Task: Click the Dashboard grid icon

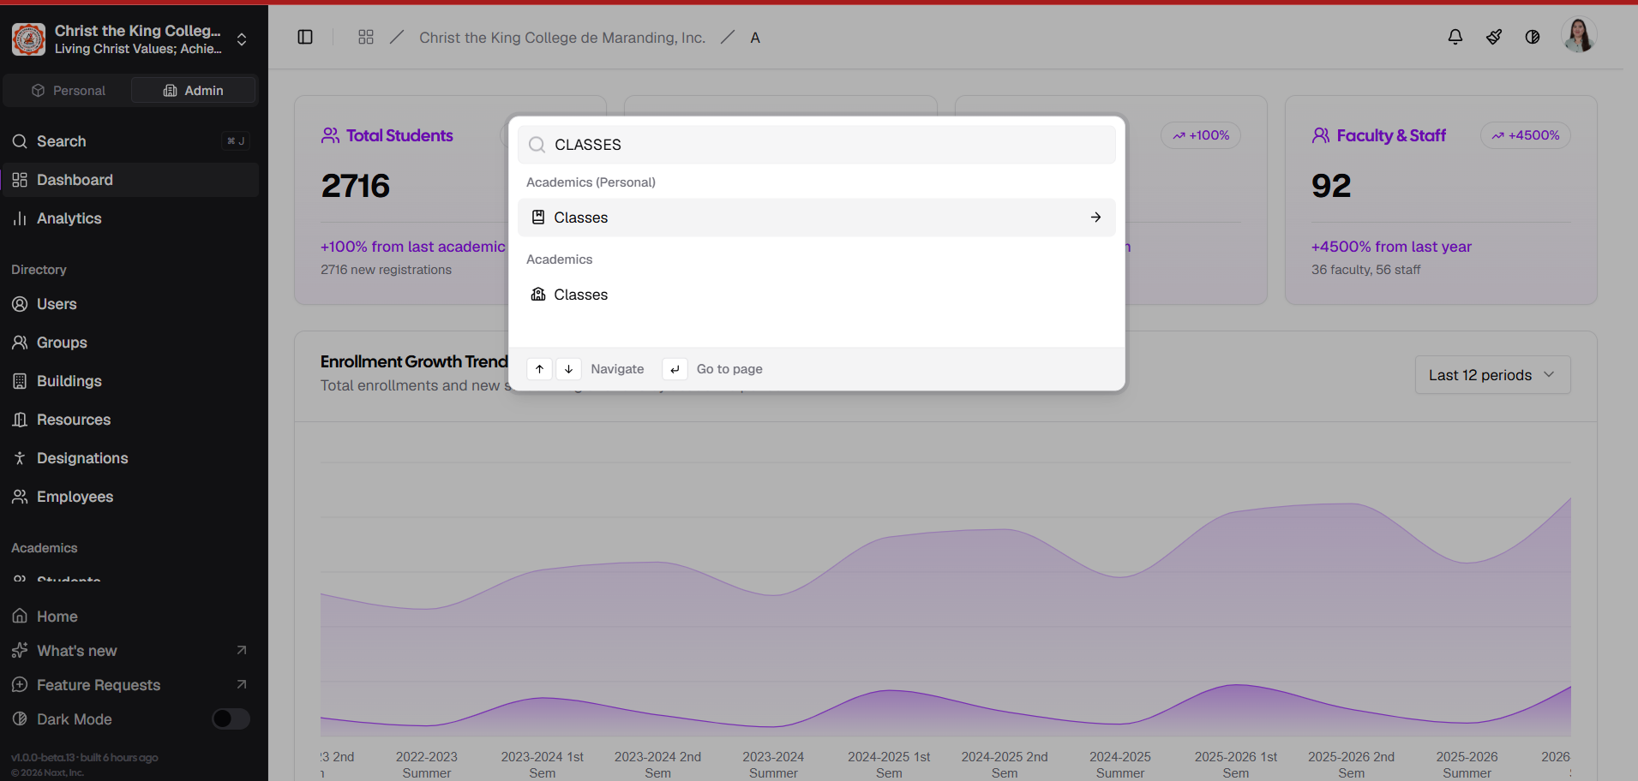Action: pyautogui.click(x=20, y=180)
